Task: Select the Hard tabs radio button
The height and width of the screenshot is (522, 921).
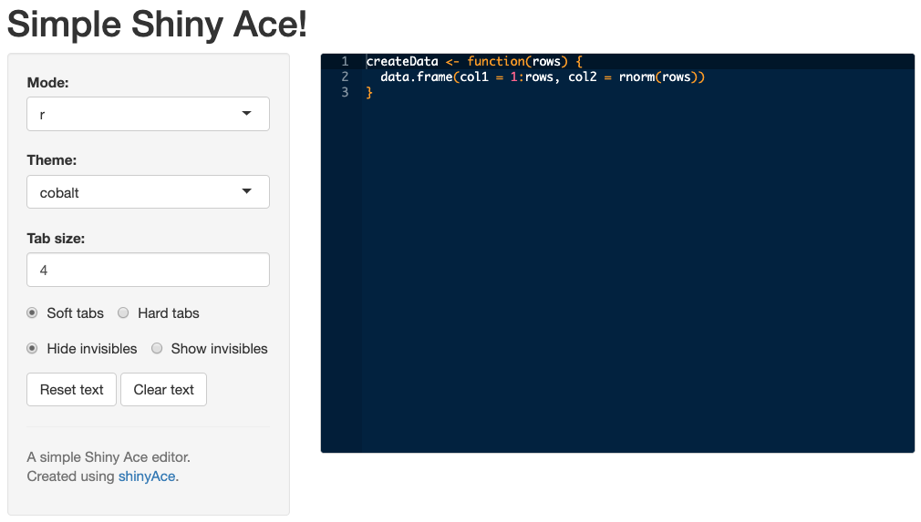Action: click(123, 313)
